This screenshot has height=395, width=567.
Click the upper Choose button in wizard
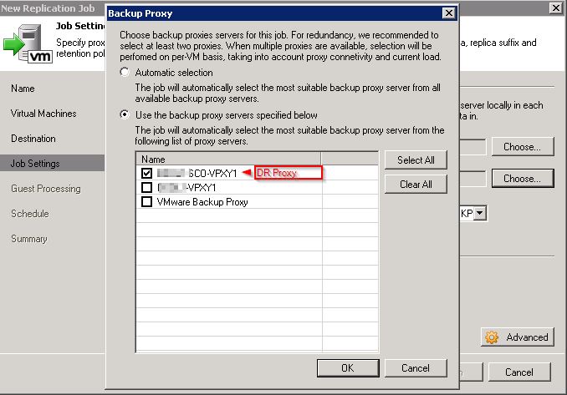(523, 147)
